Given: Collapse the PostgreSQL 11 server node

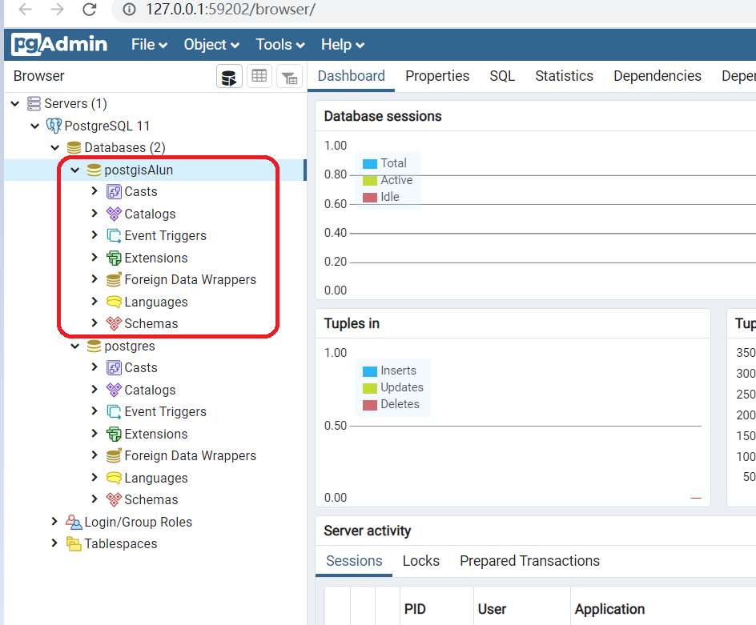Looking at the screenshot, I should (34, 126).
